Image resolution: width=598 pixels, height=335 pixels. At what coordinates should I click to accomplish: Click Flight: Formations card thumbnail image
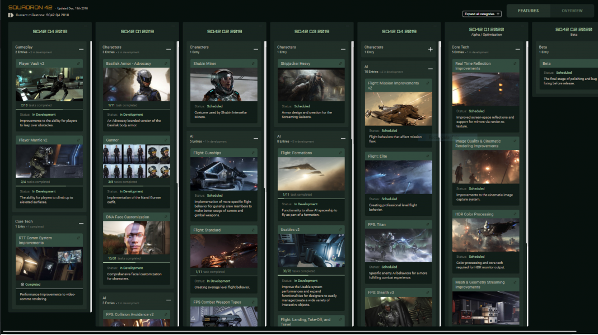coord(311,174)
